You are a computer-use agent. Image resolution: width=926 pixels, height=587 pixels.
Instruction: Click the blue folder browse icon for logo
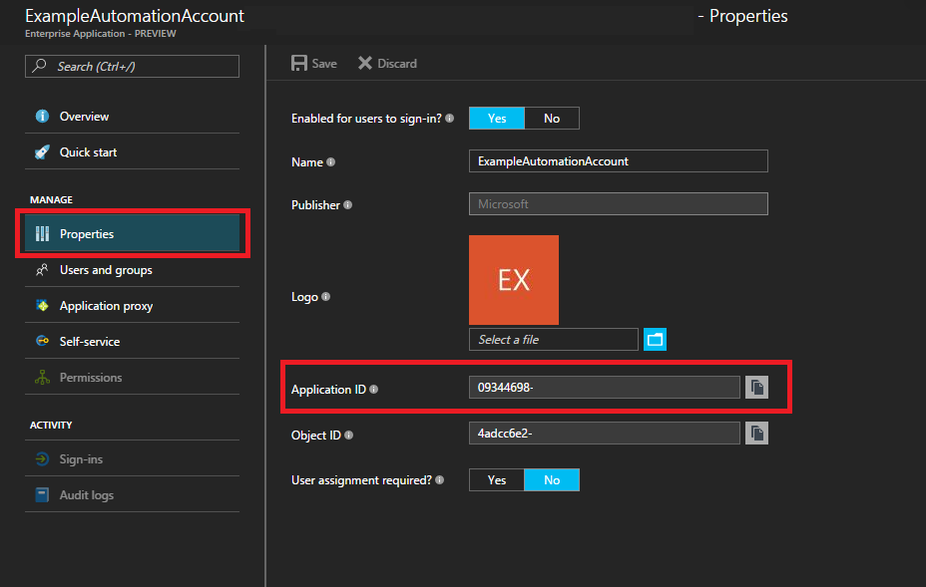click(655, 339)
